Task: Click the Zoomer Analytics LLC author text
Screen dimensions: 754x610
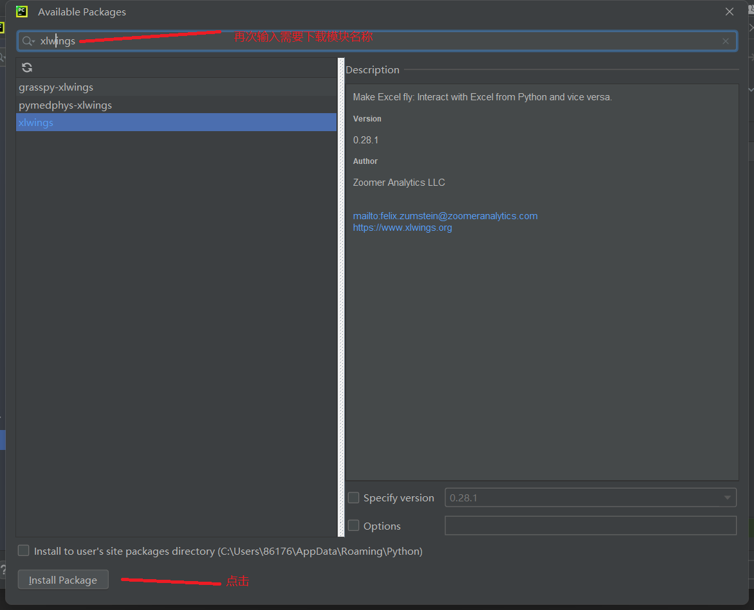Action: coord(399,183)
